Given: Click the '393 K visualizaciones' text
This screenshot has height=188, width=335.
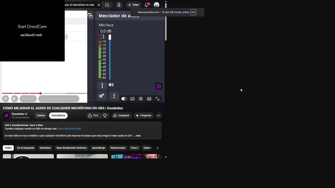Looking at the screenshot, I should pyautogui.click(x=17, y=125).
